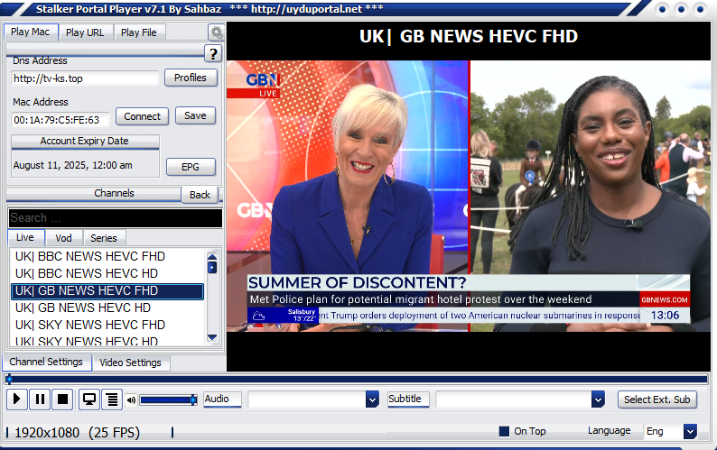Open the EPG button
The image size is (717, 450).
coord(191,167)
